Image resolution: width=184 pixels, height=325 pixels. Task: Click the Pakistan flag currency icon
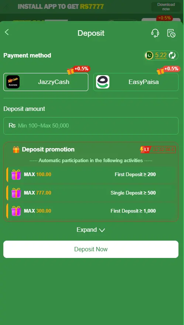coord(149,55)
